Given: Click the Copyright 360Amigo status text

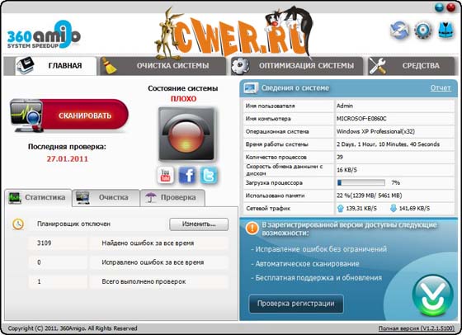Looking at the screenshot, I should [x=73, y=328].
